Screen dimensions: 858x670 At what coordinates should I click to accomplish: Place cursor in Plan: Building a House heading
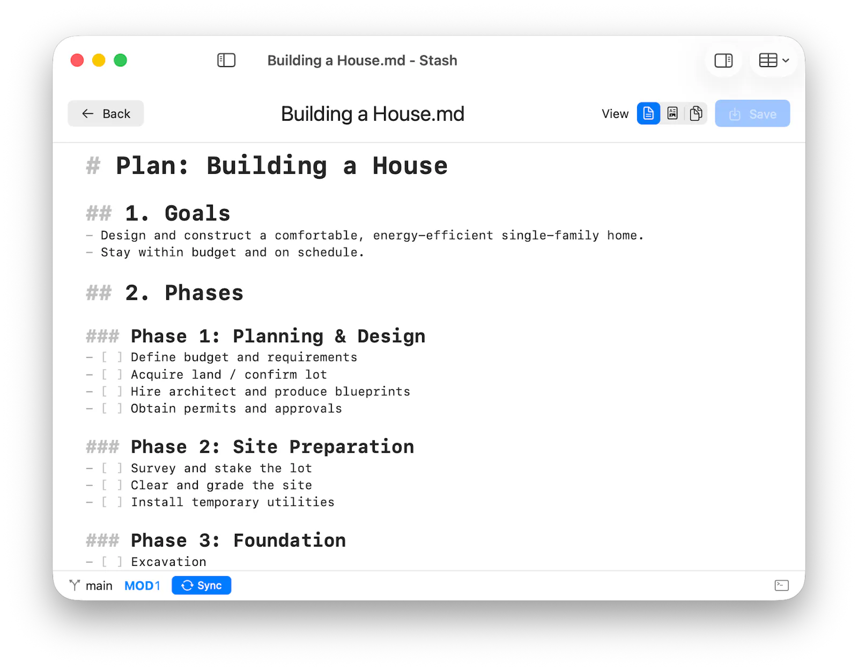pos(282,166)
